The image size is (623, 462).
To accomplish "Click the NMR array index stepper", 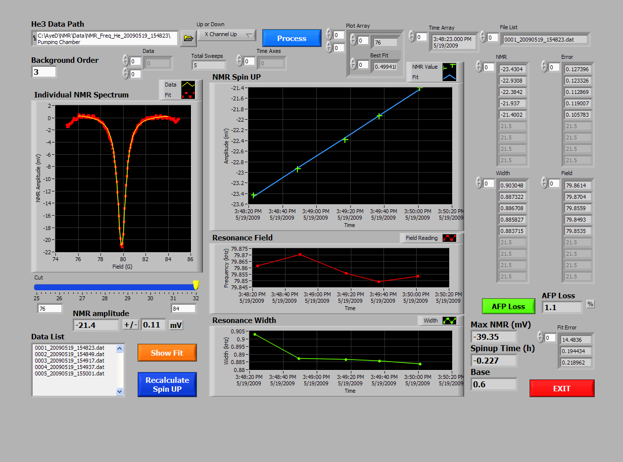I will [x=479, y=67].
